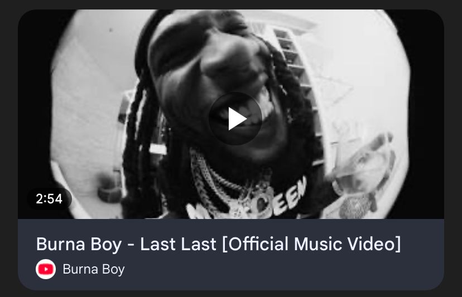Click the red YouTube logo icon
Viewport: 462px width, 297px height.
coord(46,269)
